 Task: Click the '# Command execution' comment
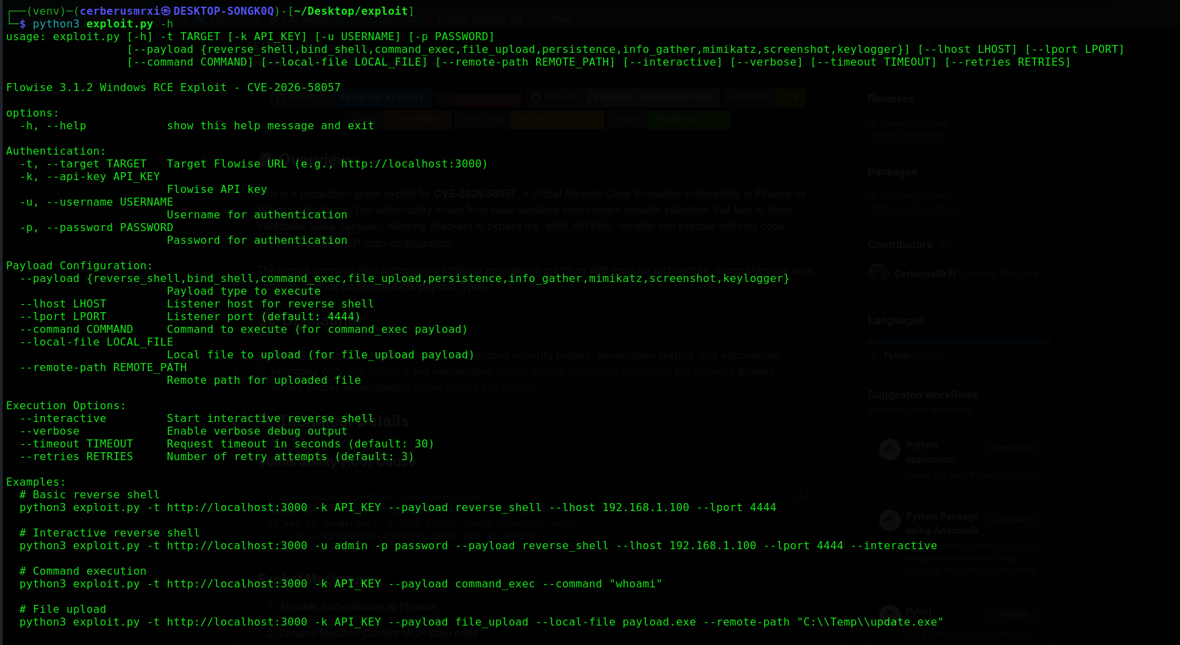pyautogui.click(x=83, y=571)
